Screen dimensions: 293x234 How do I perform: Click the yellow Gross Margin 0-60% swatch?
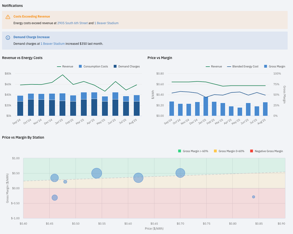[215, 151]
